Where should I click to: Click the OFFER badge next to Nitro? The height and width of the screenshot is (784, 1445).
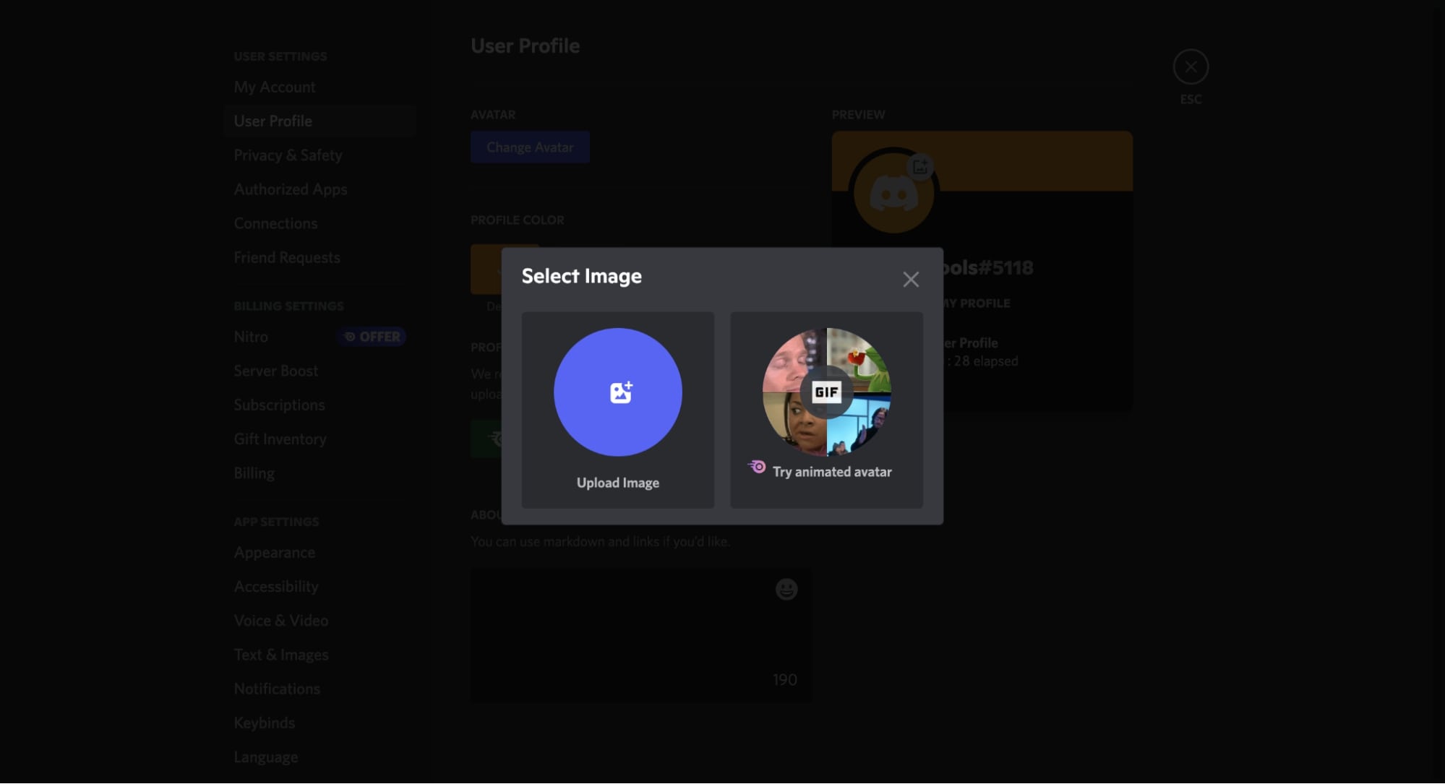coord(372,337)
